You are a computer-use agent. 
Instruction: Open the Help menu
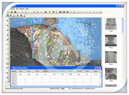pos(27,9)
